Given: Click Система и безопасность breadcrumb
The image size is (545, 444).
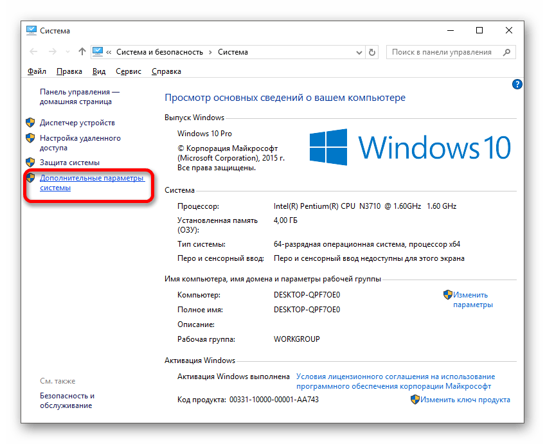Looking at the screenshot, I should tap(159, 52).
